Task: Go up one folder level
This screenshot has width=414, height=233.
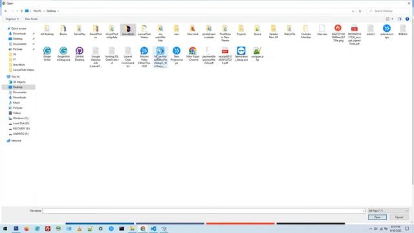Action: pos(21,11)
